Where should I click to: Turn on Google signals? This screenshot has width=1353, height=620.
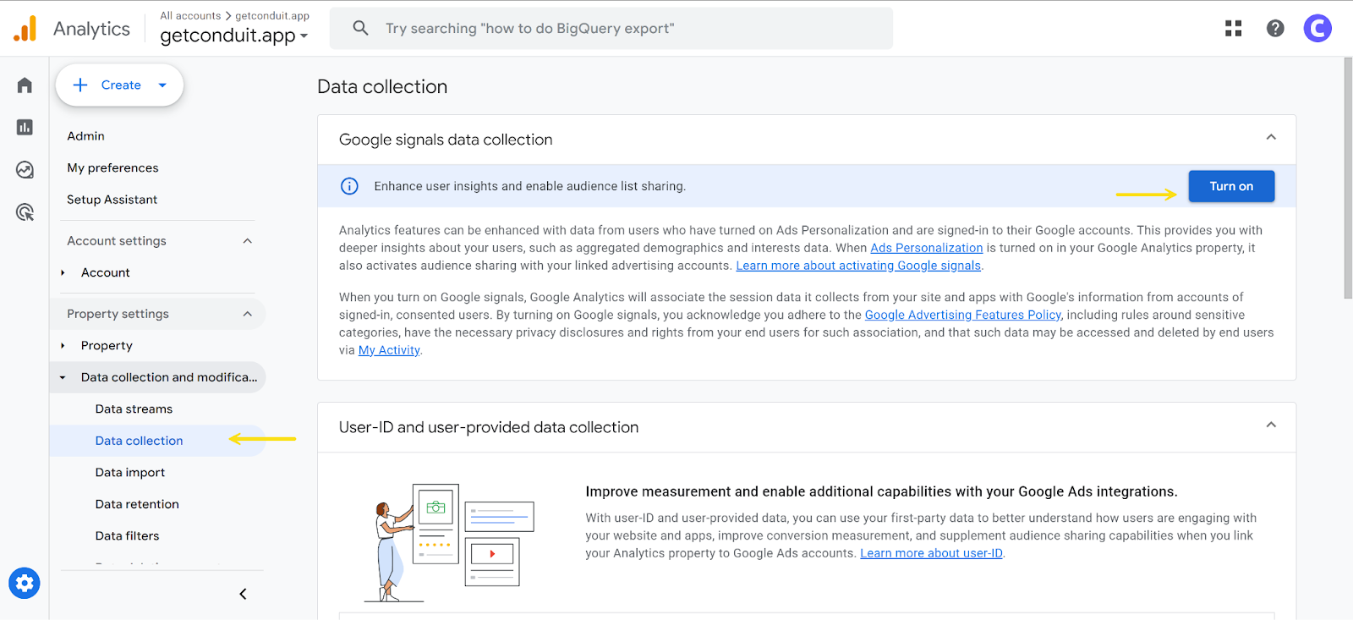click(x=1230, y=186)
